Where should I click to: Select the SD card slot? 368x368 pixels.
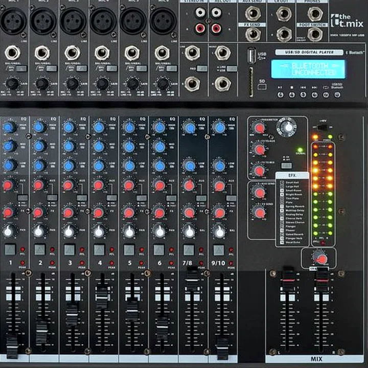coord(251,82)
